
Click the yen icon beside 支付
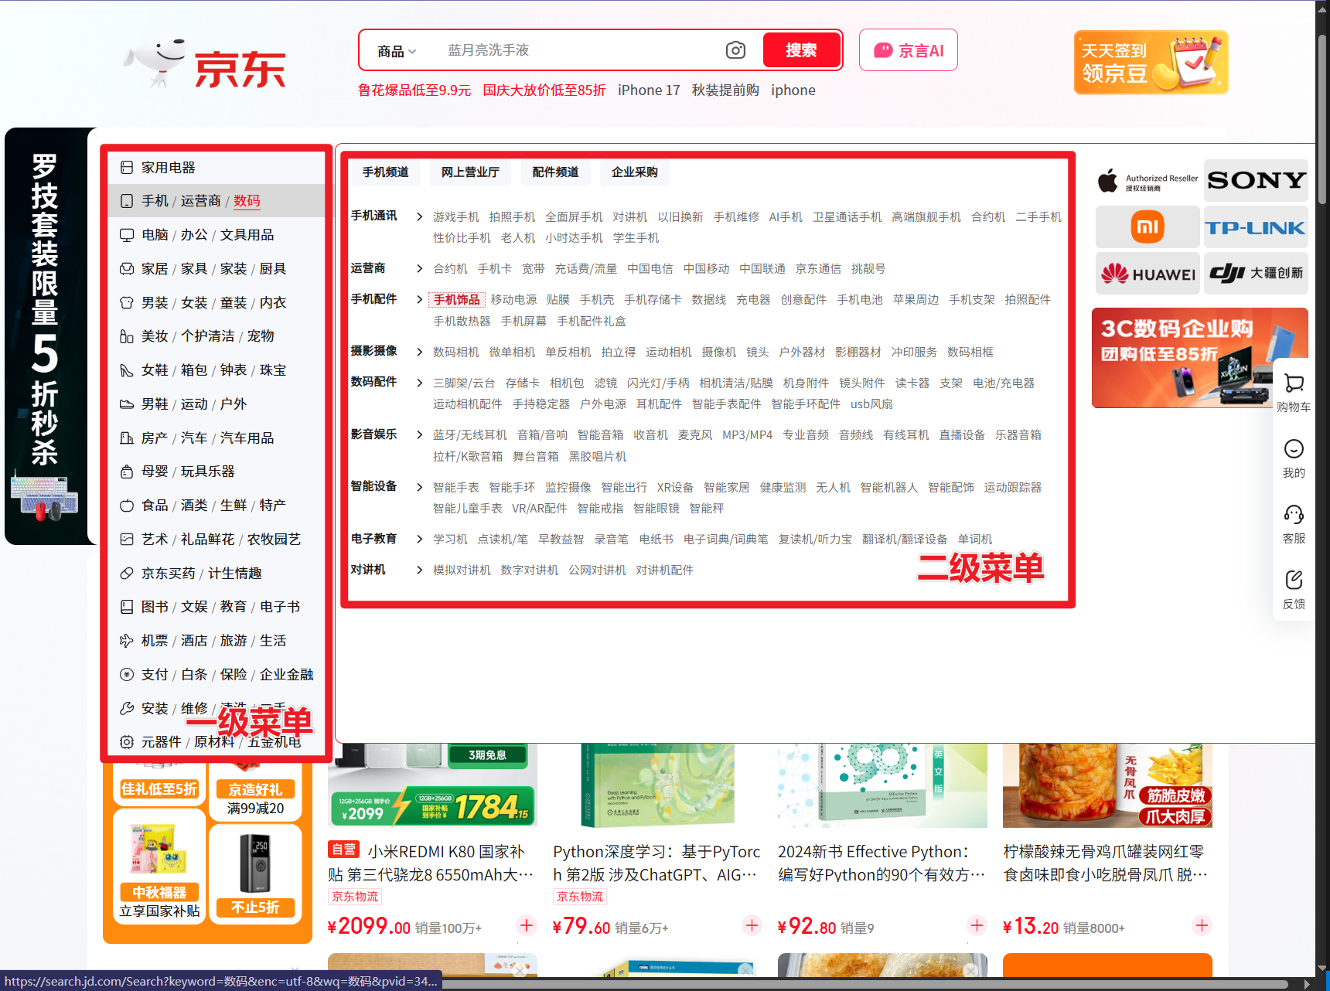(x=127, y=675)
